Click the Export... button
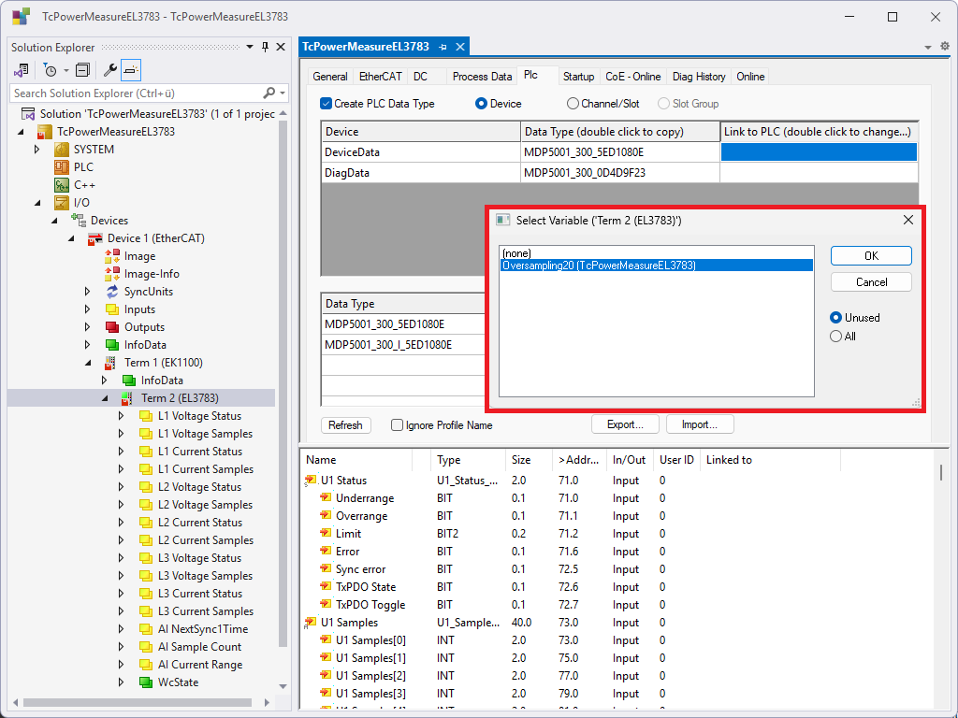958x718 pixels. click(x=625, y=424)
